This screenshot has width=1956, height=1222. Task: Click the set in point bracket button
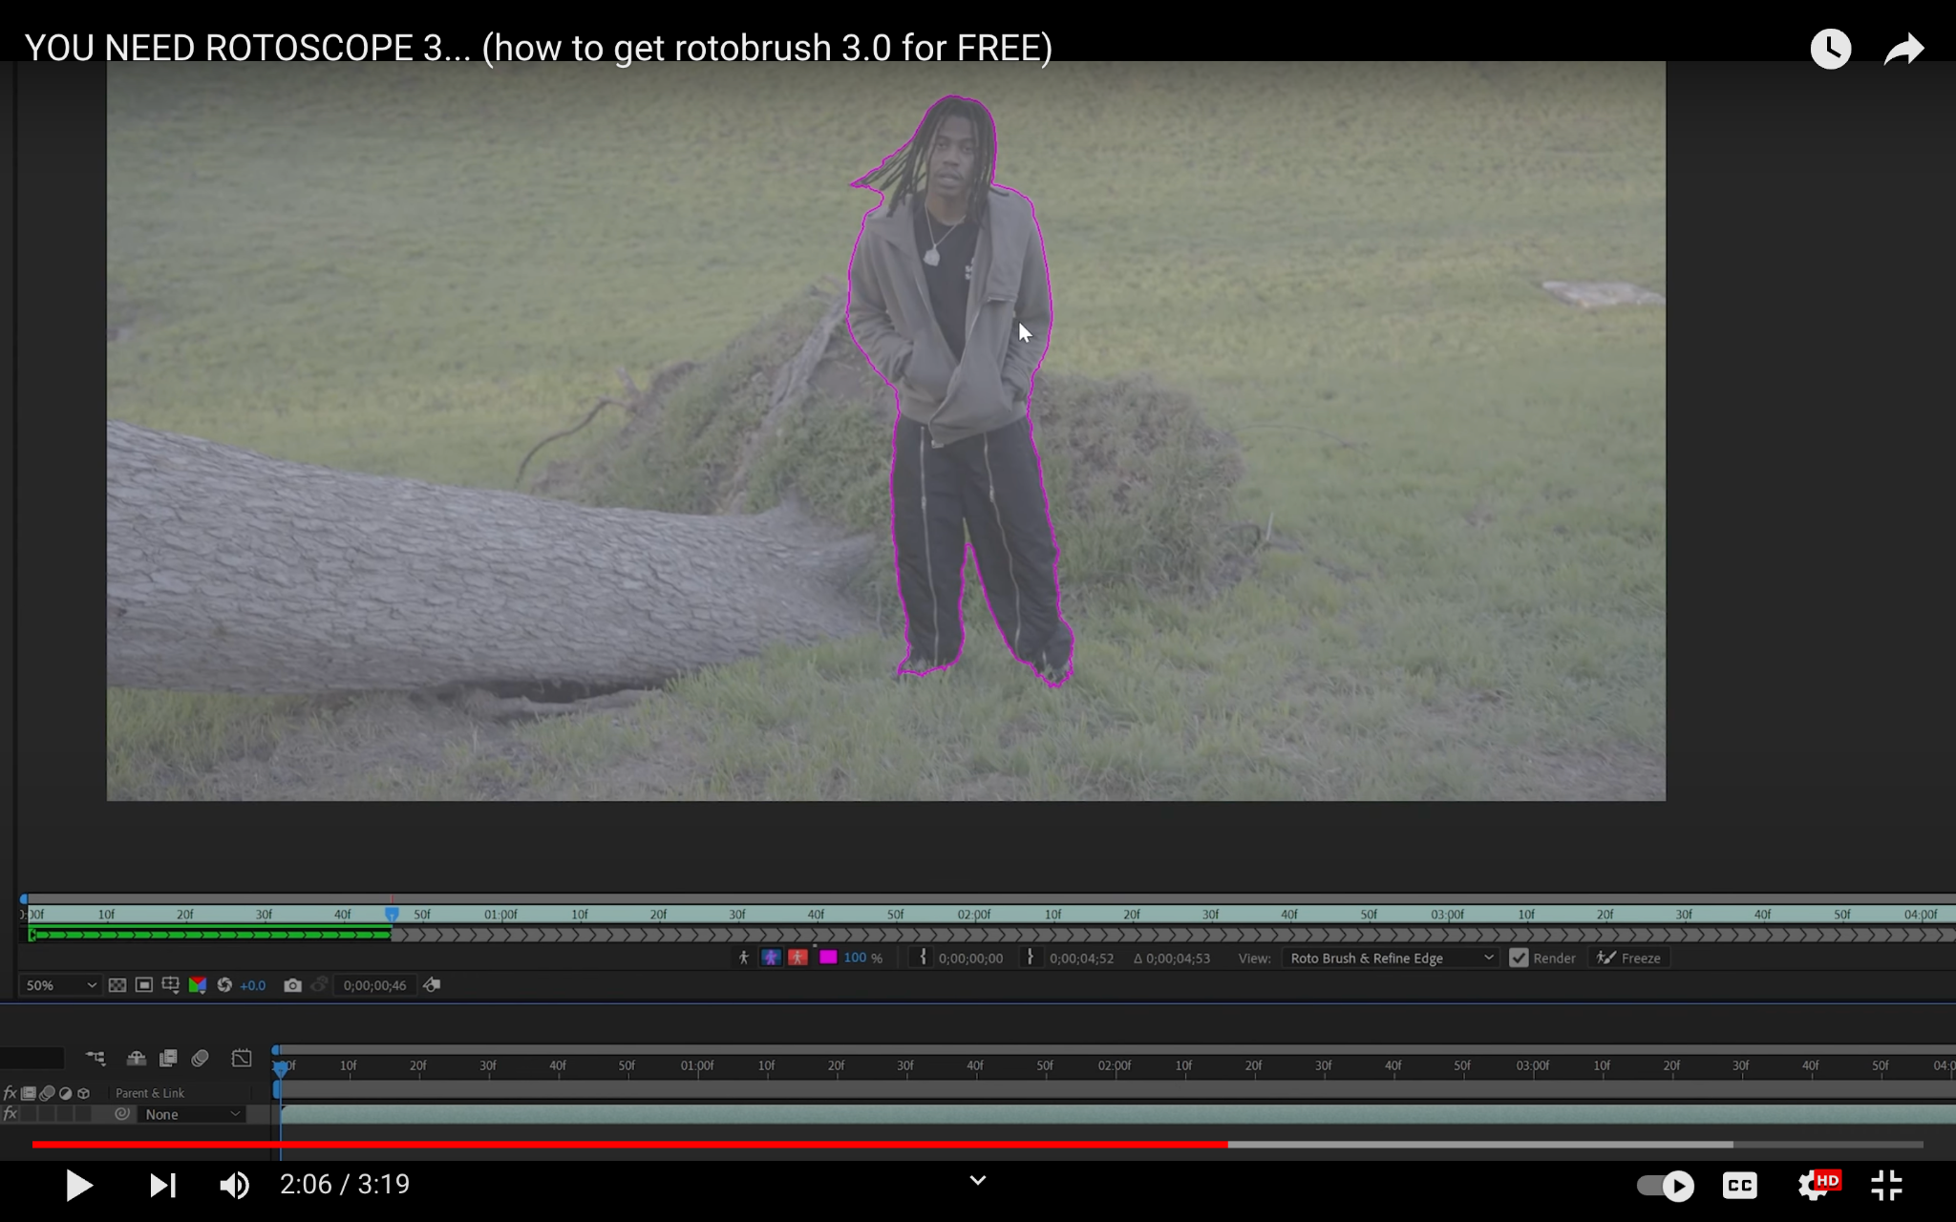point(923,957)
